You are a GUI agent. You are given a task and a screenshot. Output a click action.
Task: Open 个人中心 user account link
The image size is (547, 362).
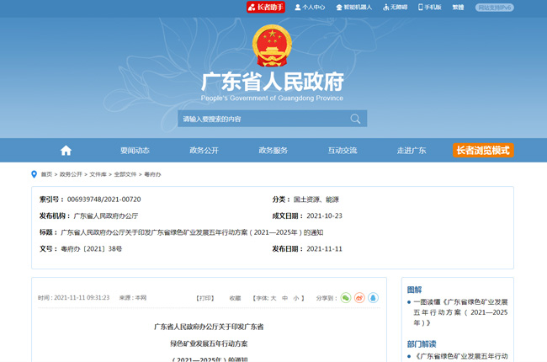pos(308,7)
